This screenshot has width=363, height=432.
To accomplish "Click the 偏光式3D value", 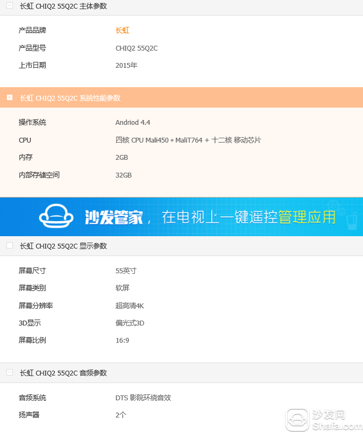I will pos(130,323).
